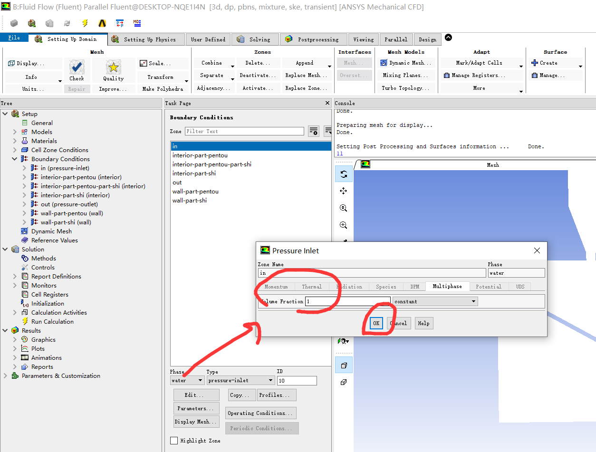The width and height of the screenshot is (596, 452).
Task: Click the Operating Conditions... button
Action: pos(261,413)
